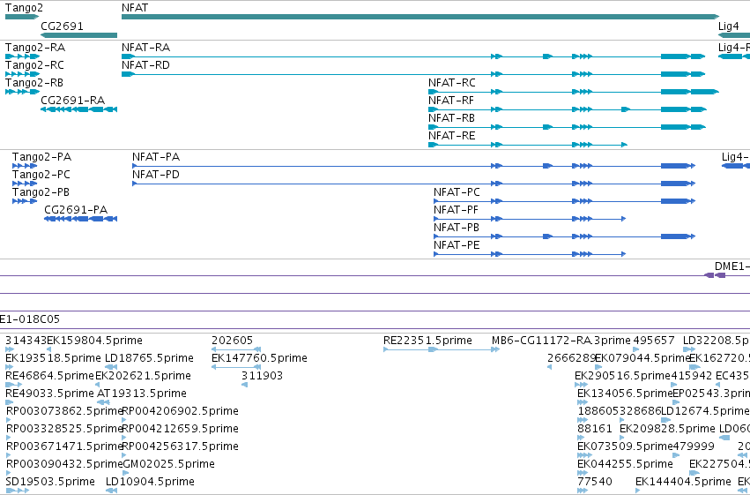Select the NFAT-RB transcript label
The image size is (750, 495).
[x=451, y=117]
